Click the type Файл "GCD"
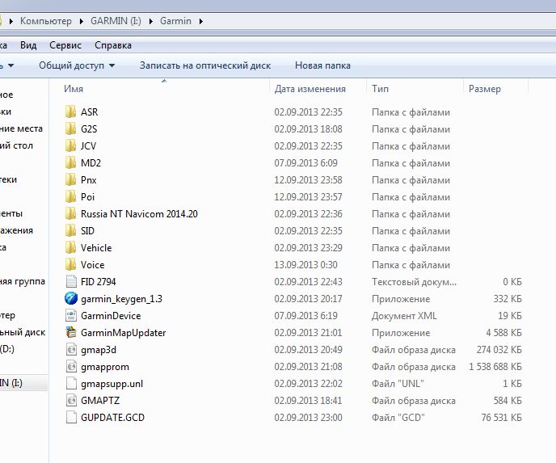Image resolution: width=556 pixels, height=463 pixels. point(398,418)
